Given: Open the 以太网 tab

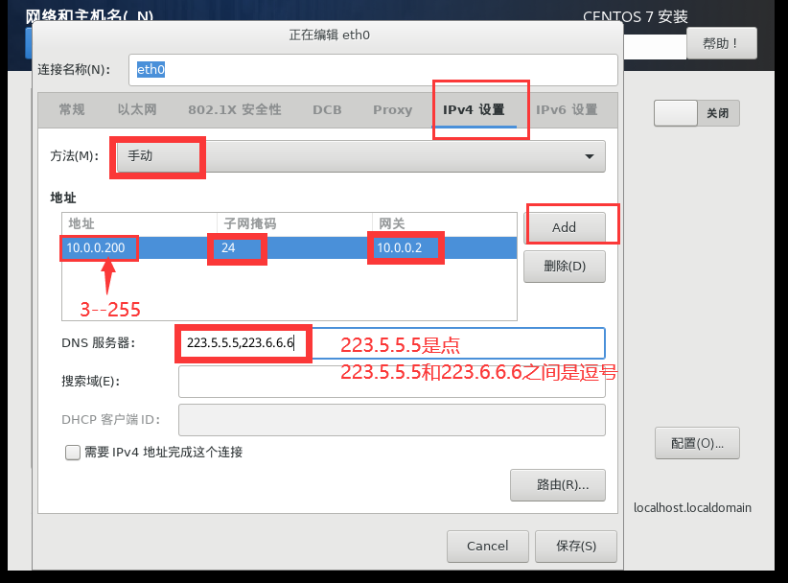Looking at the screenshot, I should pos(137,109).
